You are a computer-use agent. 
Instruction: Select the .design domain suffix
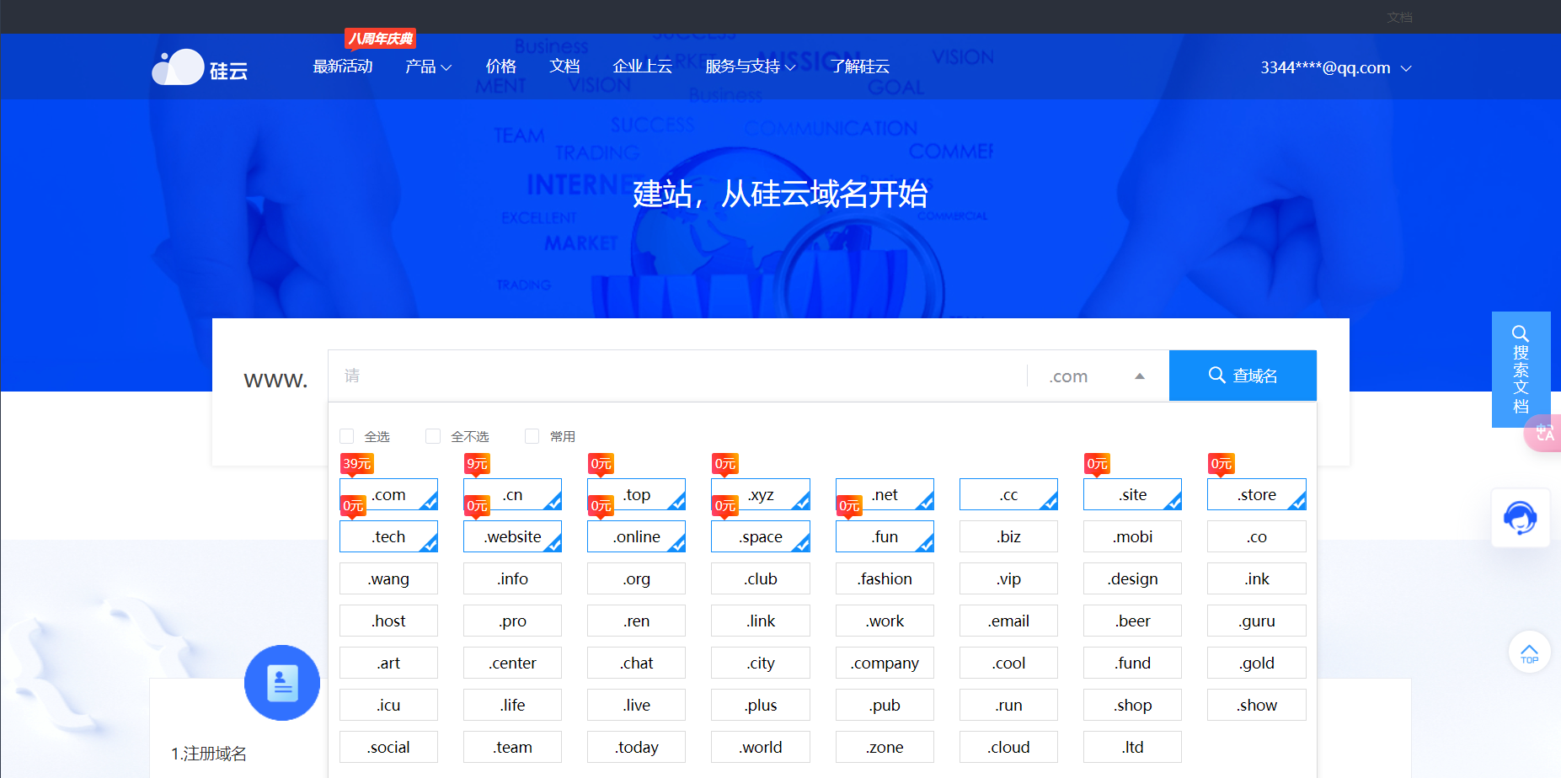click(x=1132, y=578)
